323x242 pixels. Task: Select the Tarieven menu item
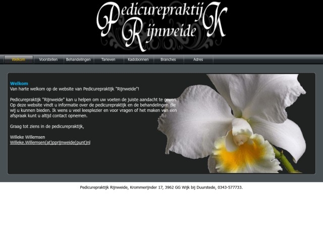click(x=108, y=59)
